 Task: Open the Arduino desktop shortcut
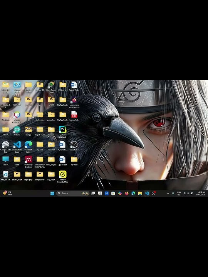coord(17,131)
